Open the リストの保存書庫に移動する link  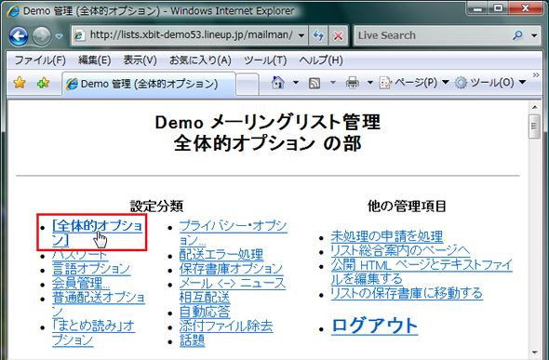pos(407,293)
